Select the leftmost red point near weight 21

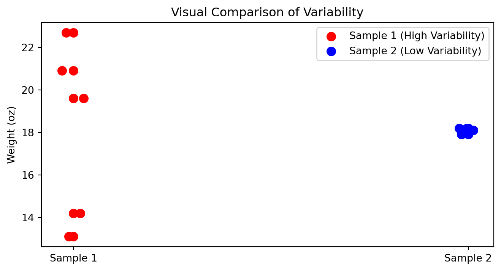click(62, 71)
